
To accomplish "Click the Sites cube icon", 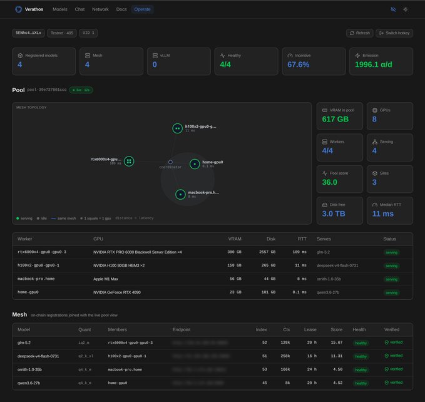I will click(x=375, y=173).
